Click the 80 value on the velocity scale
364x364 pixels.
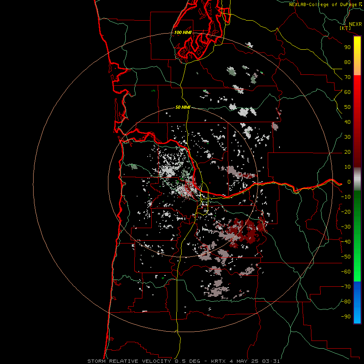[x=347, y=62]
